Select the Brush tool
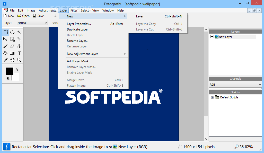This screenshot has height=153, width=264. point(5,46)
